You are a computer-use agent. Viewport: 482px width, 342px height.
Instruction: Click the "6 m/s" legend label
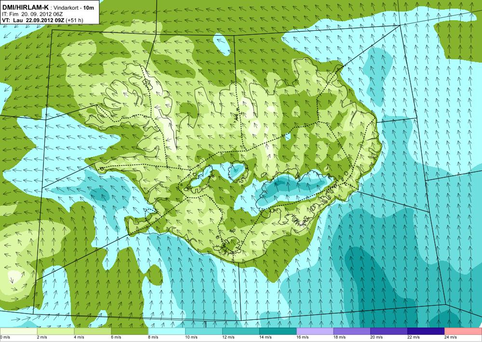116,337
